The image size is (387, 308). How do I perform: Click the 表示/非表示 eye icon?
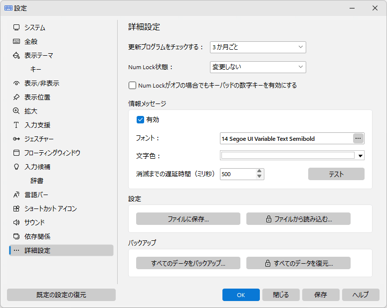click(x=16, y=83)
